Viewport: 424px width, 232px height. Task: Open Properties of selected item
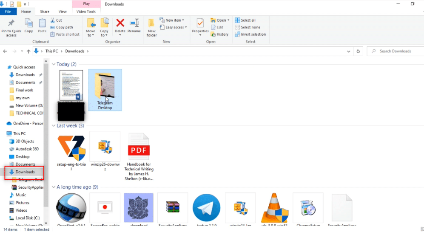click(x=200, y=28)
